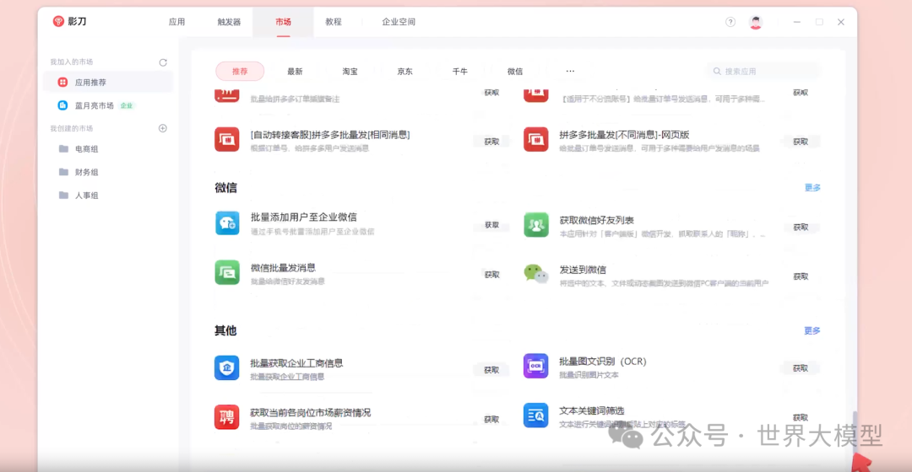
Task: Select the 京东 category filter
Action: [404, 72]
